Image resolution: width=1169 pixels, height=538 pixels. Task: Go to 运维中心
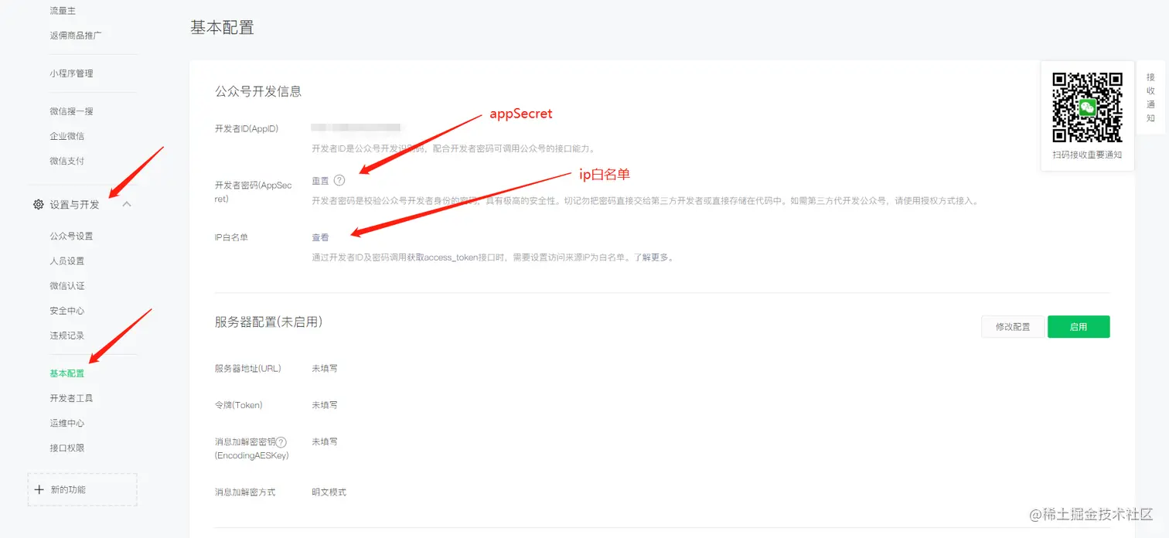(67, 423)
